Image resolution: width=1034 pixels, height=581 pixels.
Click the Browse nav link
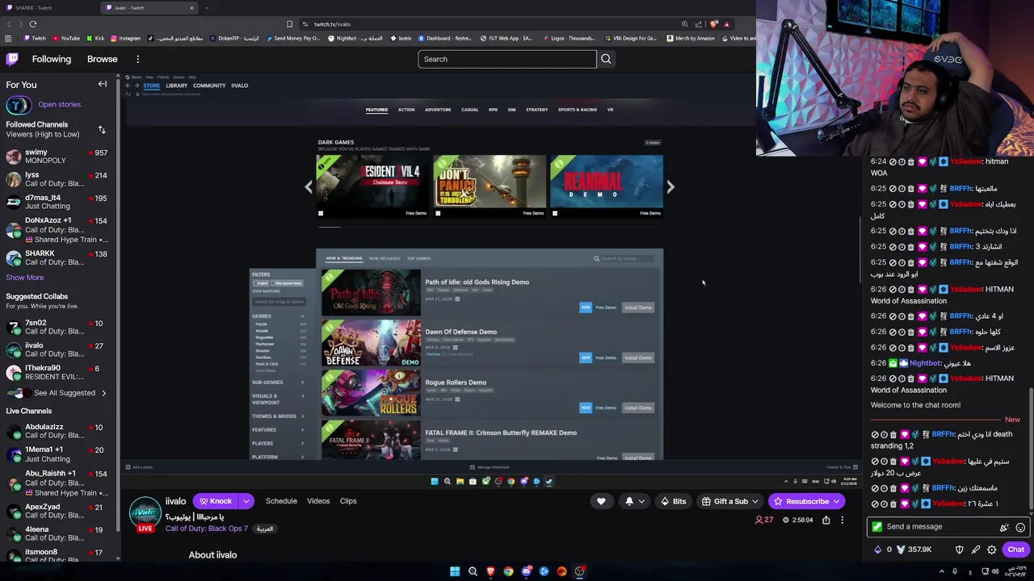(x=102, y=59)
